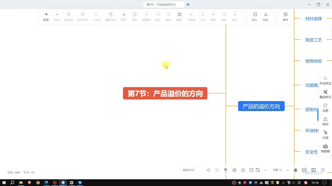This screenshot has height=186, width=332.
Task: Zoom out with the minus button
Action: pyautogui.click(x=265, y=170)
